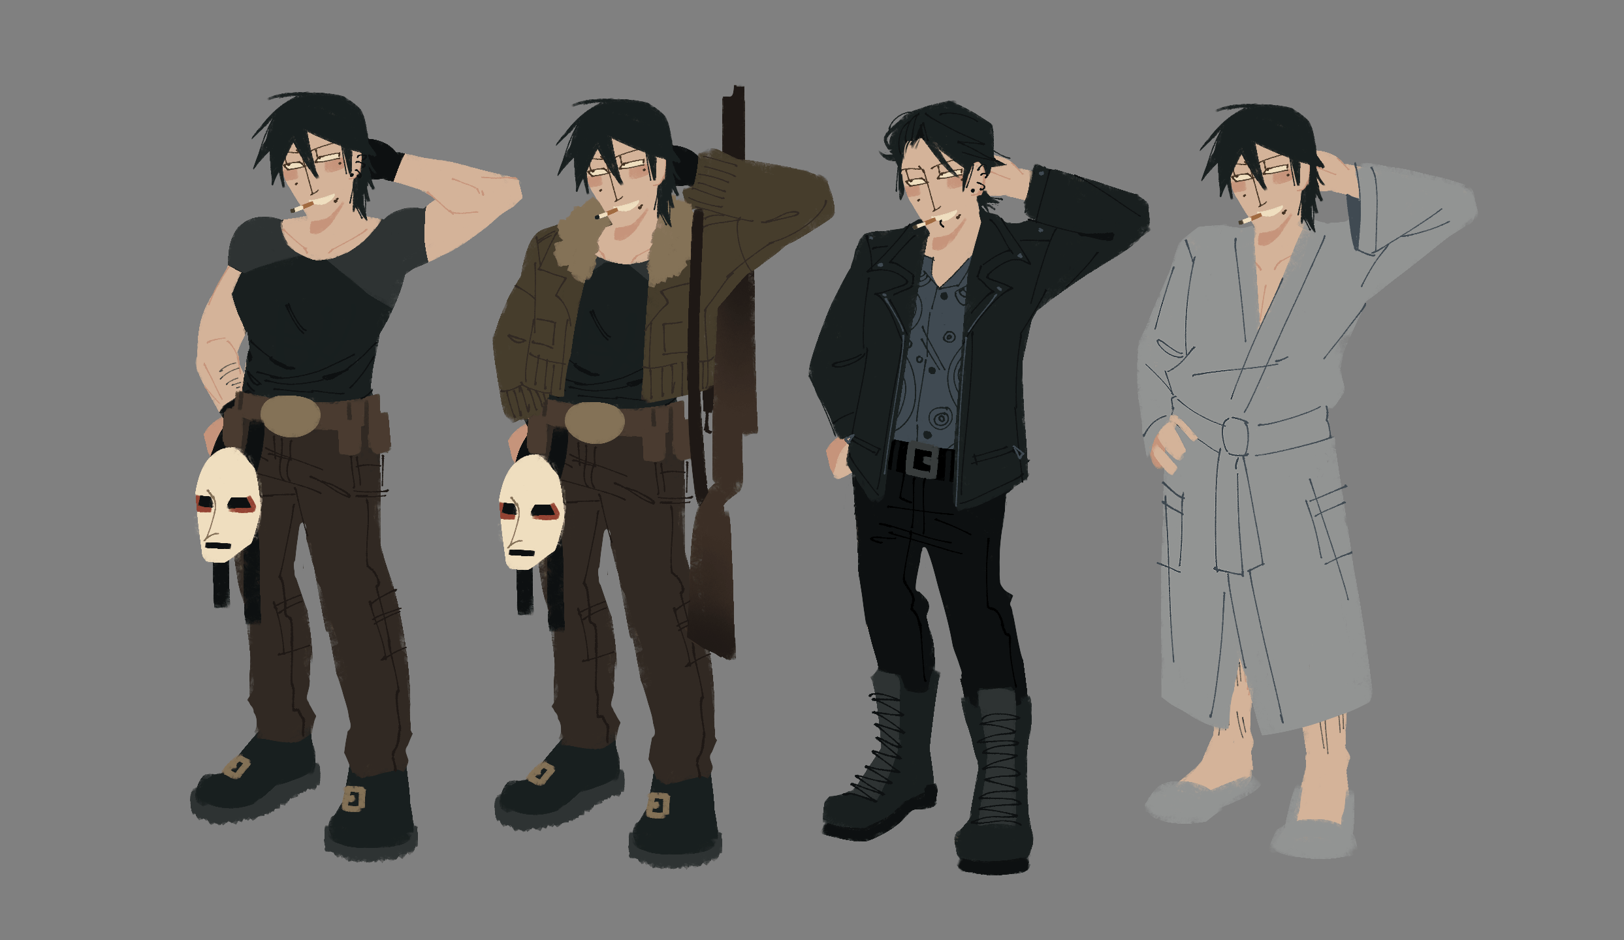Click the white mask held by leftmost figure
This screenshot has width=1624, height=940.
coord(227,505)
